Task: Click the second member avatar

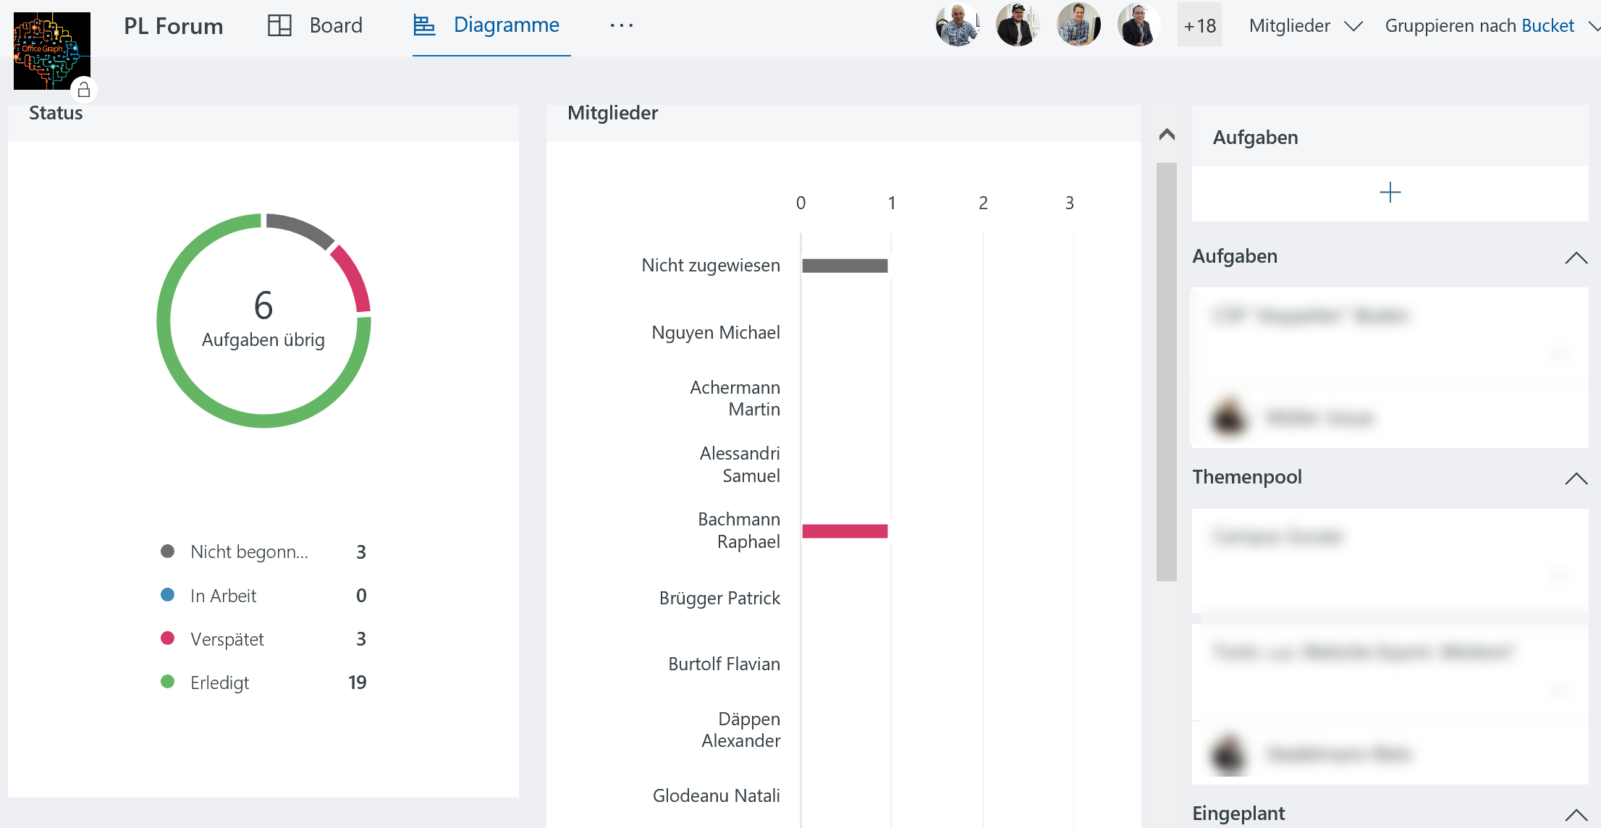Action: point(1017,25)
